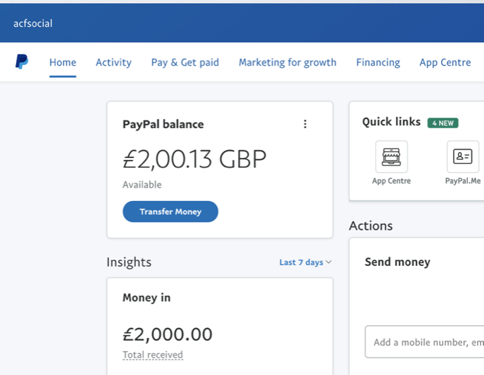Click the Quick links heading

pyautogui.click(x=391, y=122)
